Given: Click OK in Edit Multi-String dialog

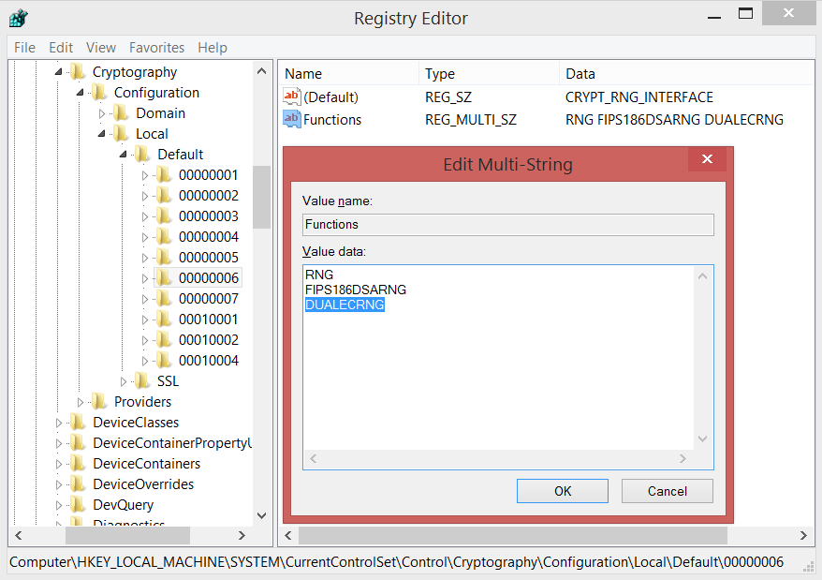Looking at the screenshot, I should [x=562, y=491].
